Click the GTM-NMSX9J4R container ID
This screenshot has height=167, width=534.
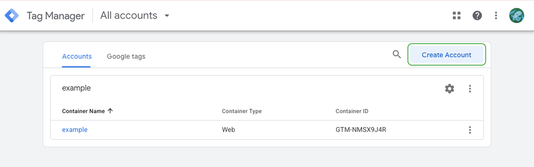pos(361,130)
